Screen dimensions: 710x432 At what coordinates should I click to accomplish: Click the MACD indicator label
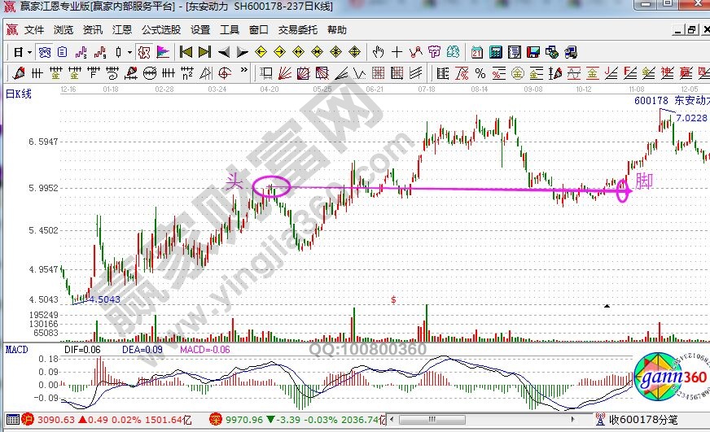tap(15, 349)
